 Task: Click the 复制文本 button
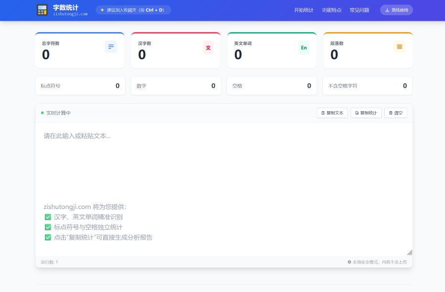pyautogui.click(x=332, y=113)
